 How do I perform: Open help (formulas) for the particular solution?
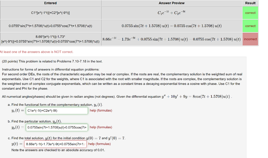tap(101, 127)
